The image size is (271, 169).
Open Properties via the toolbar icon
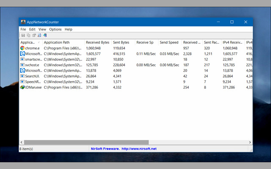point(34,35)
